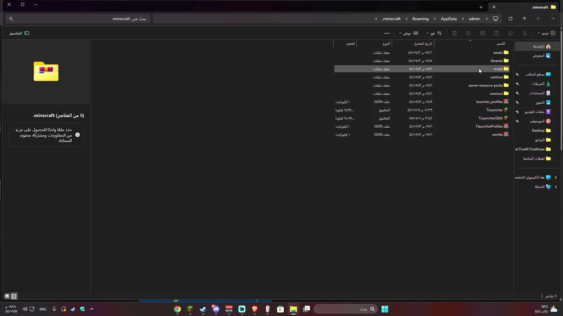Open Google Chrome from the taskbar

(x=177, y=309)
